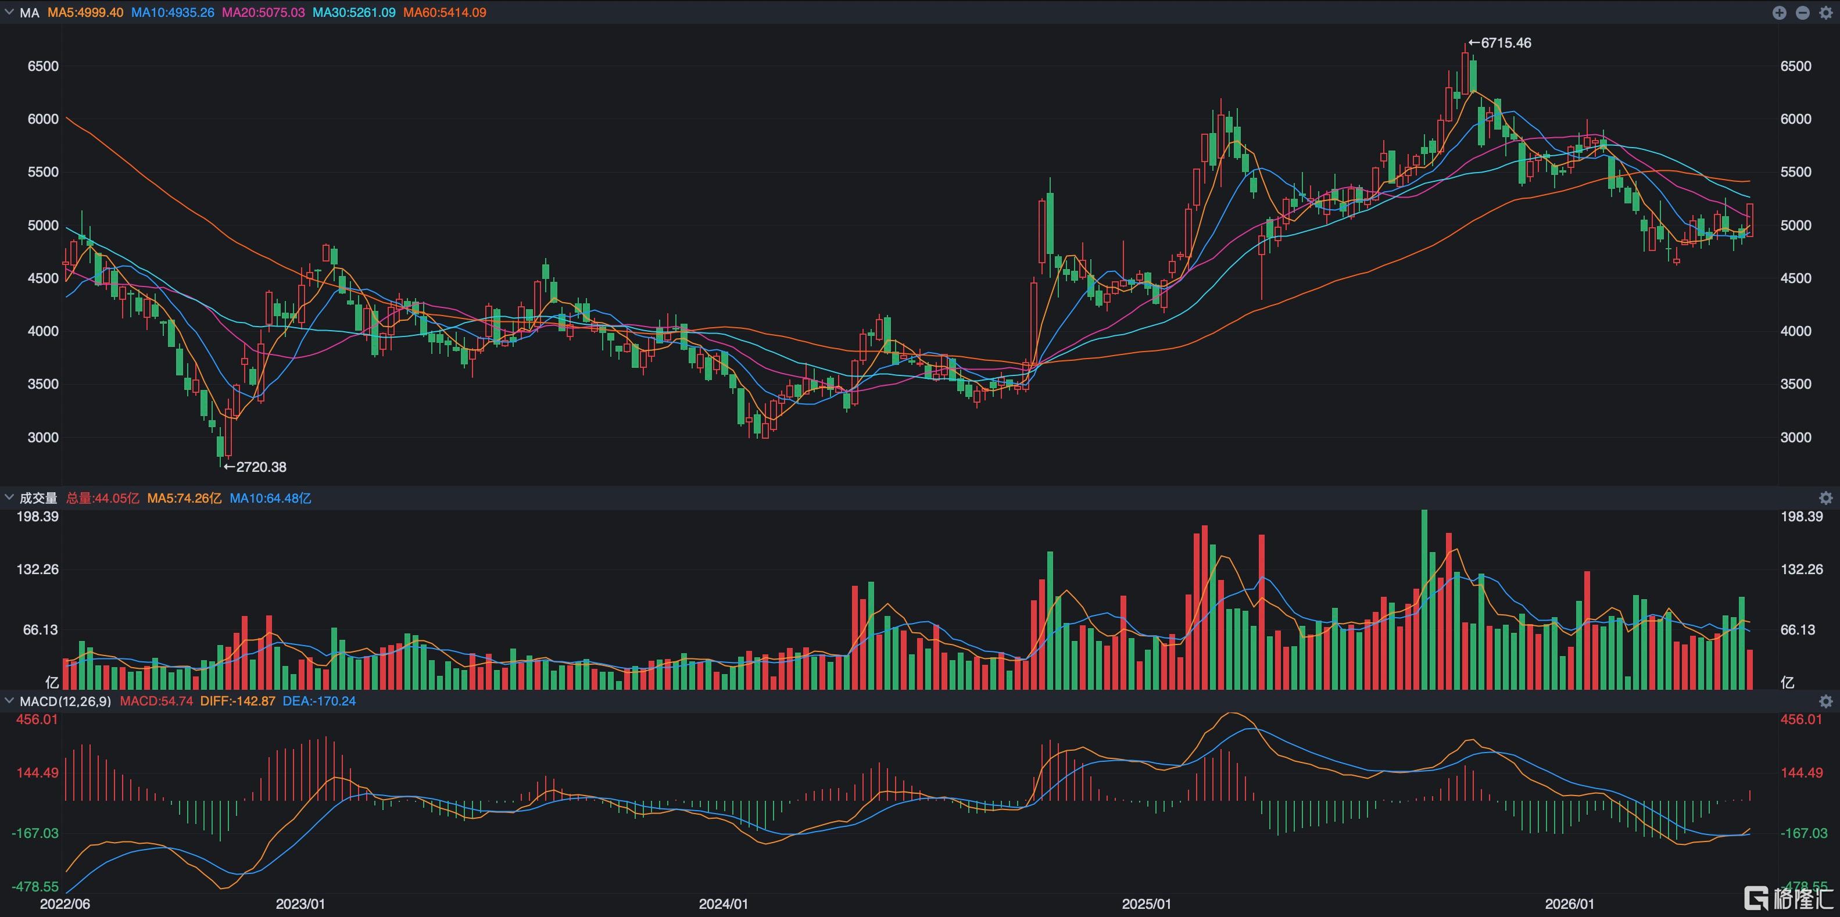1840x917 pixels.
Task: Click the DIFF:-142.87 readout
Action: click(x=238, y=701)
